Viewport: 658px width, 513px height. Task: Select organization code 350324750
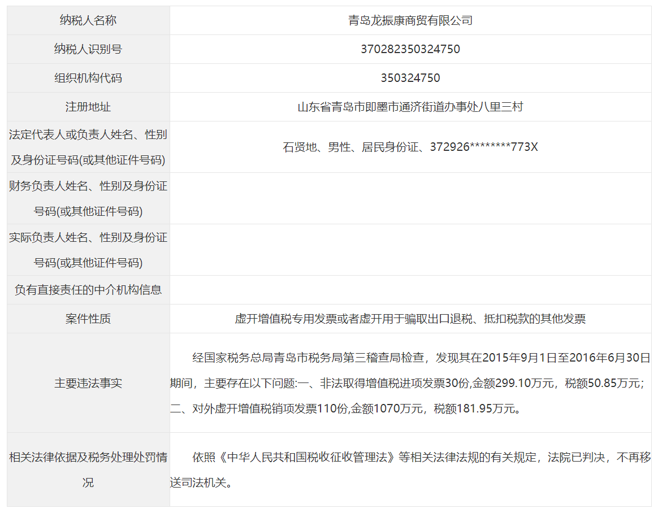point(410,78)
